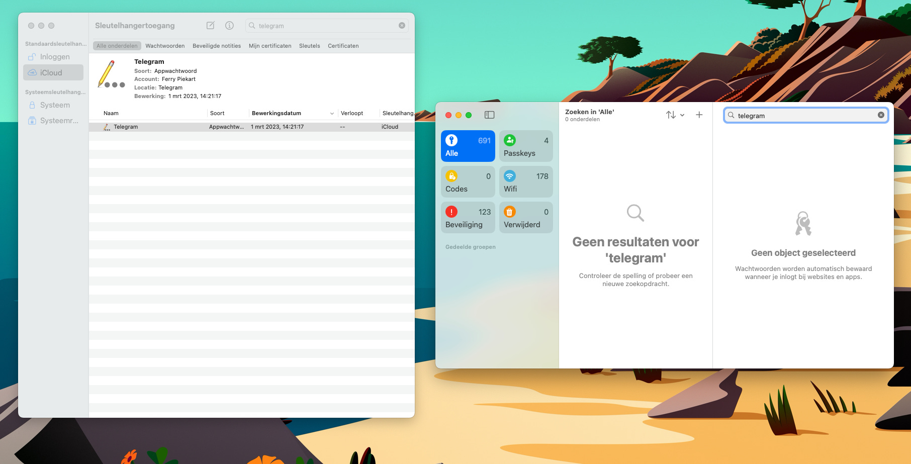Focus the Sleutelhangertoegang search field

pyautogui.click(x=327, y=26)
